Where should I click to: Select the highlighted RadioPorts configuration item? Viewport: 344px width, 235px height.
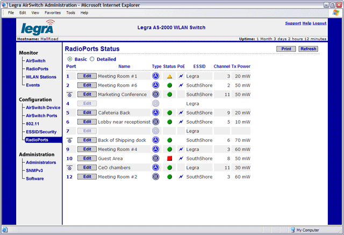click(x=43, y=140)
